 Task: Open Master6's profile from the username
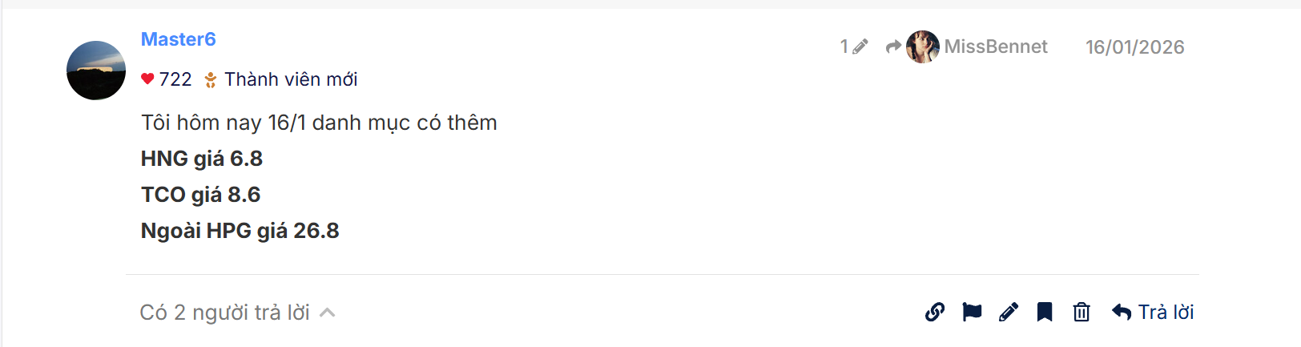[x=179, y=39]
